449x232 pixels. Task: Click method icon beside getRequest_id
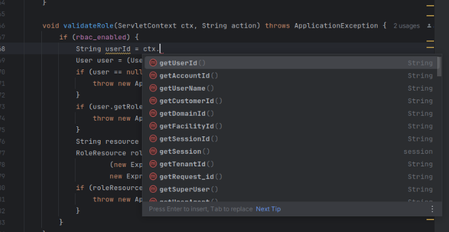tap(153, 176)
